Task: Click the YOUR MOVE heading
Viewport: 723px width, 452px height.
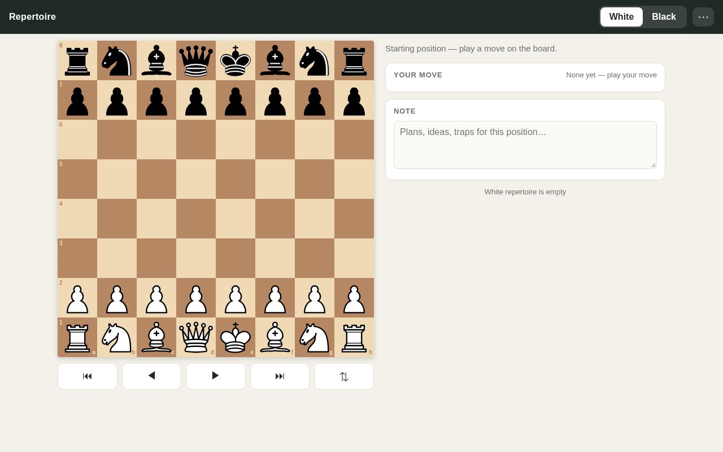Action: [418, 75]
